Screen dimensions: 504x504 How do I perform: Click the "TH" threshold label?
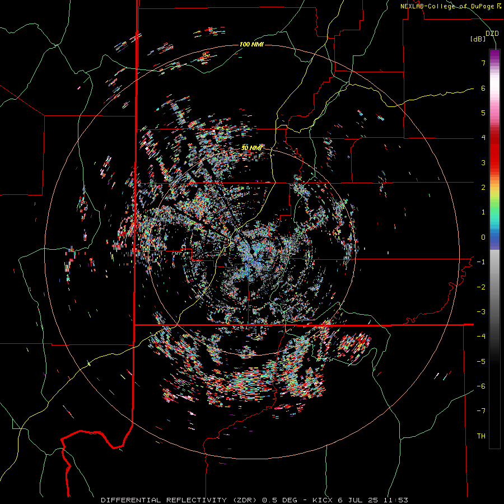pos(481,436)
